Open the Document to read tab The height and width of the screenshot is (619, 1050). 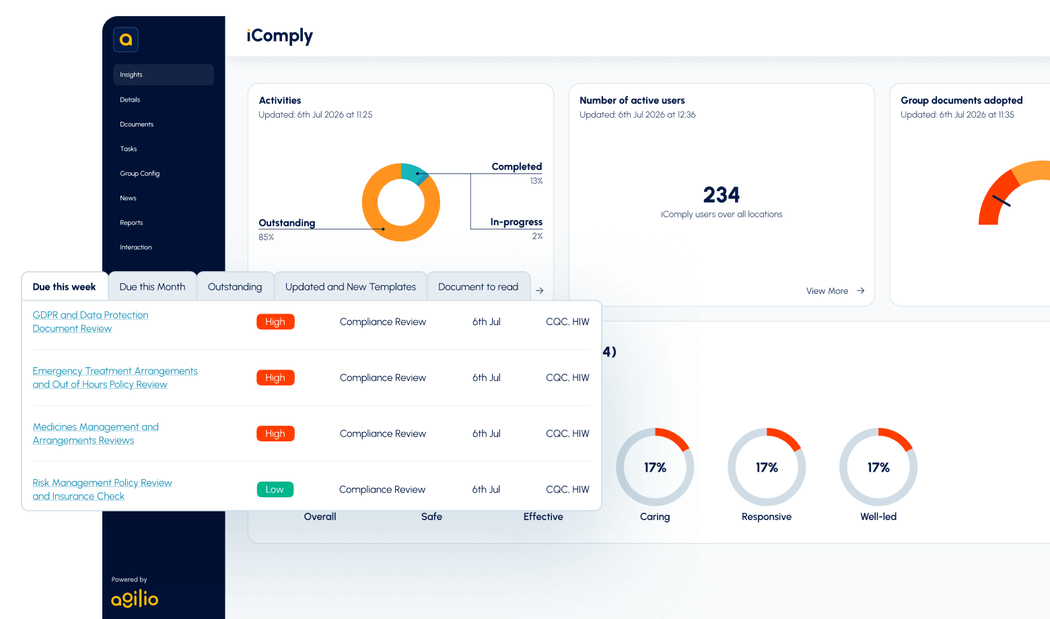(479, 287)
